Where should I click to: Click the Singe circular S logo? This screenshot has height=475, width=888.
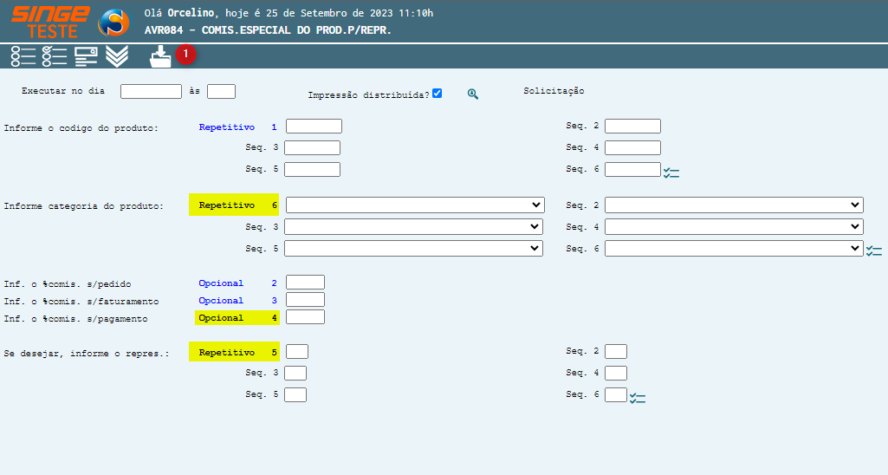113,23
